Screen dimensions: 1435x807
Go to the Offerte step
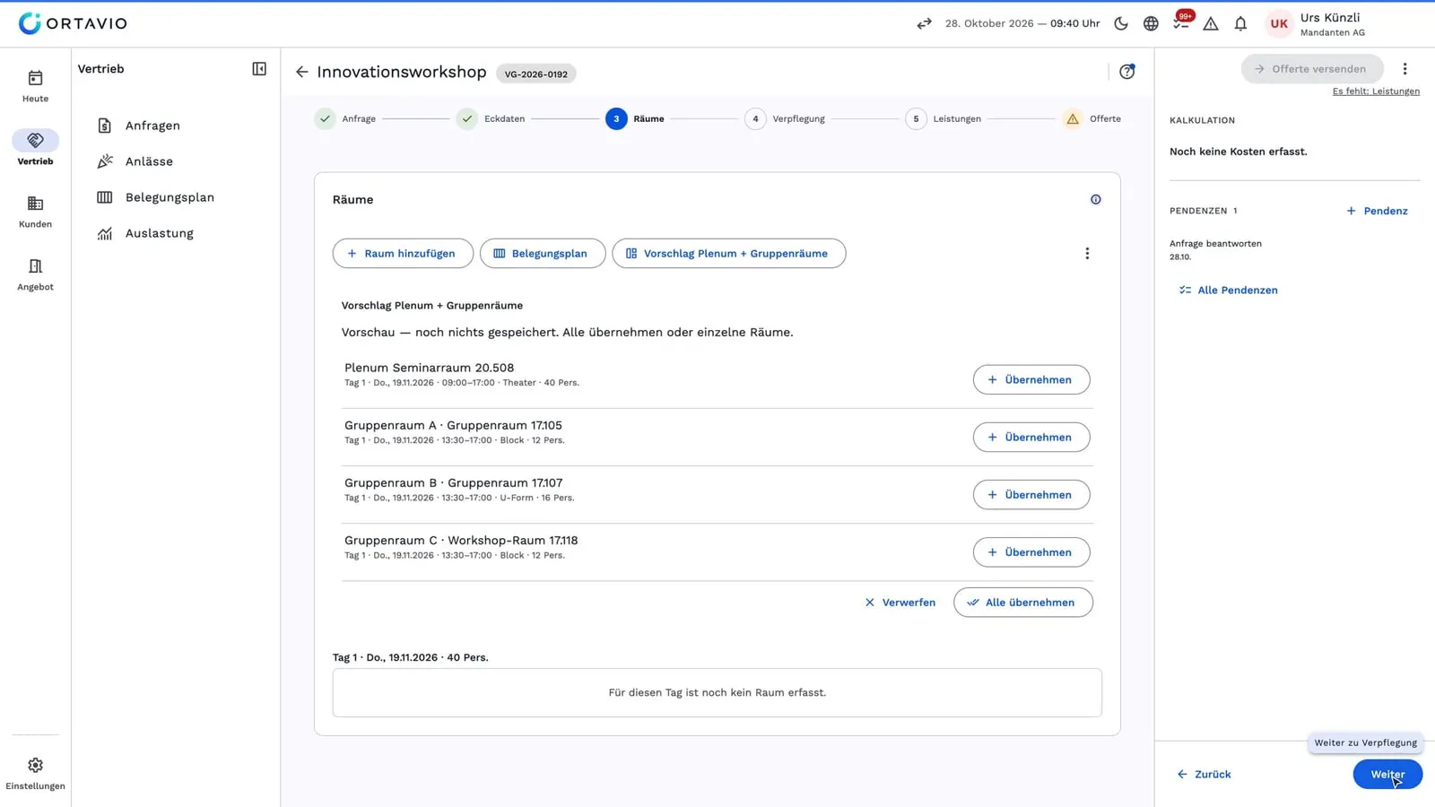tap(1091, 118)
